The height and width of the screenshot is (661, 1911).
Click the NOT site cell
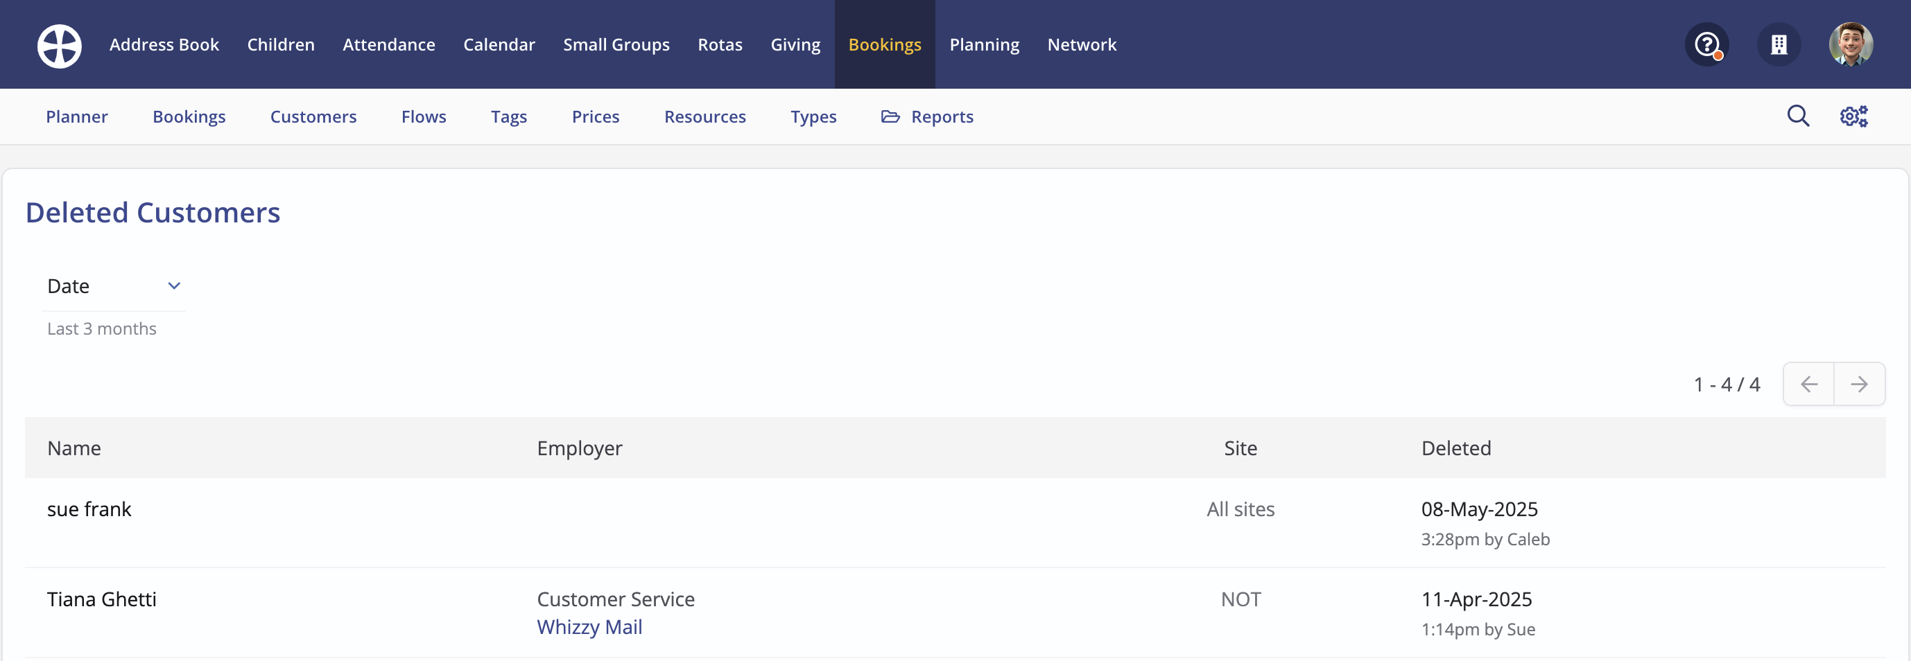point(1241,599)
